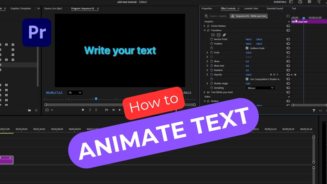Click the ESSENTIALS workspace label

point(280,2)
